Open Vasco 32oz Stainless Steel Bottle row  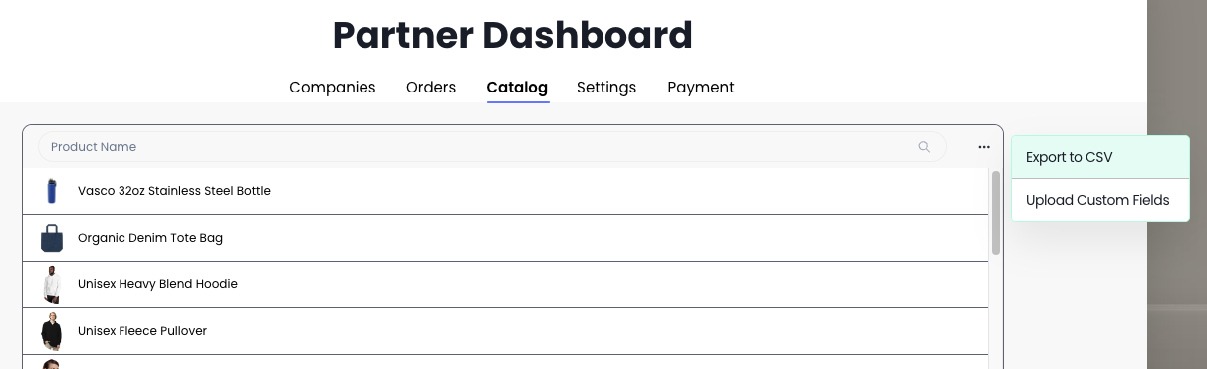(505, 191)
